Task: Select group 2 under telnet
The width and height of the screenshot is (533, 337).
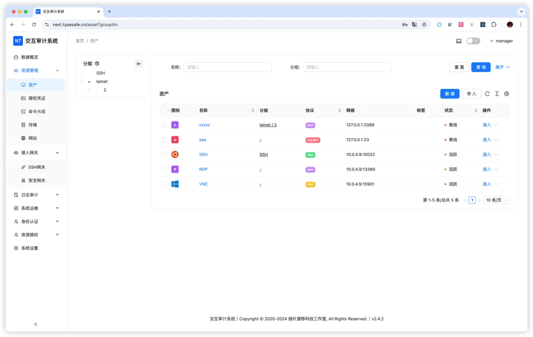Action: point(105,90)
